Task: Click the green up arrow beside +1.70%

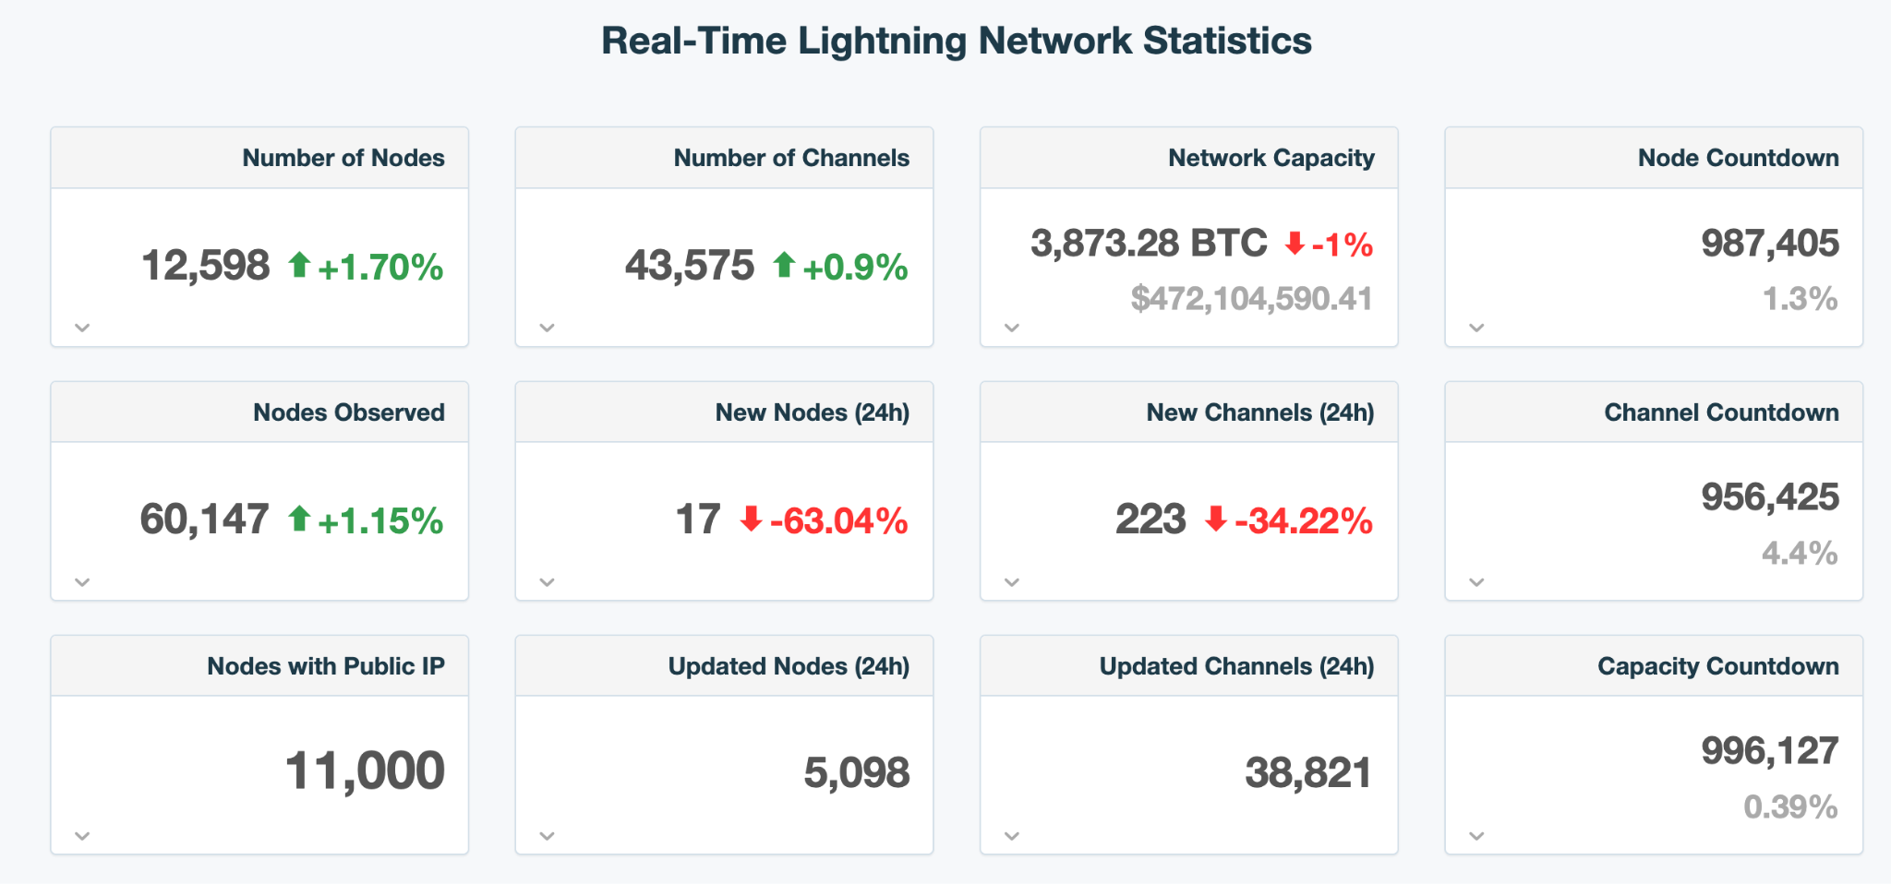Action: (x=299, y=265)
